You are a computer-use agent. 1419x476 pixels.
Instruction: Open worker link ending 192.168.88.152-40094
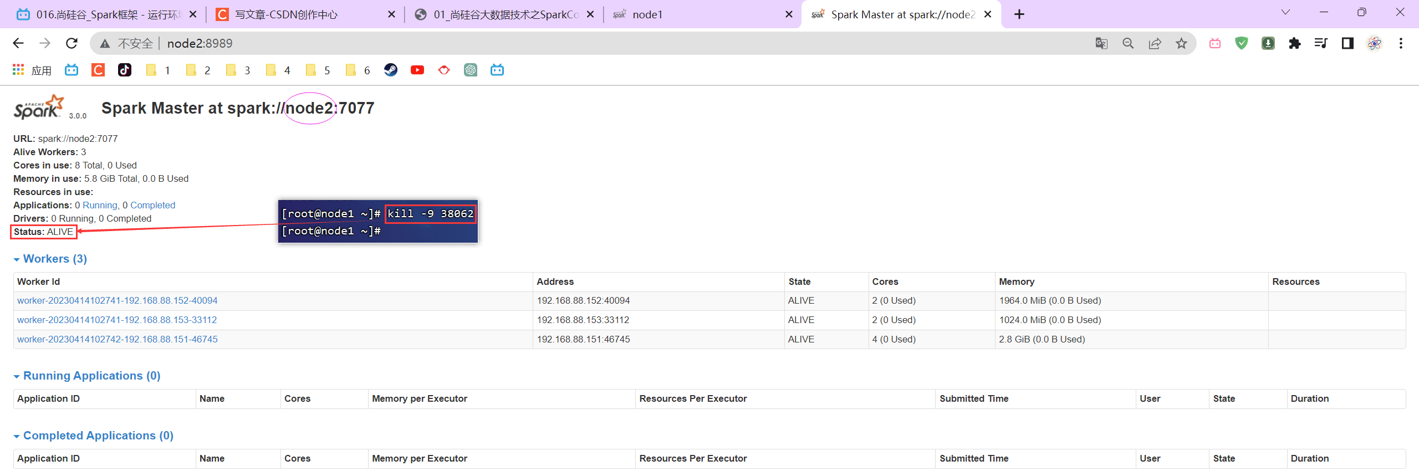tap(117, 300)
